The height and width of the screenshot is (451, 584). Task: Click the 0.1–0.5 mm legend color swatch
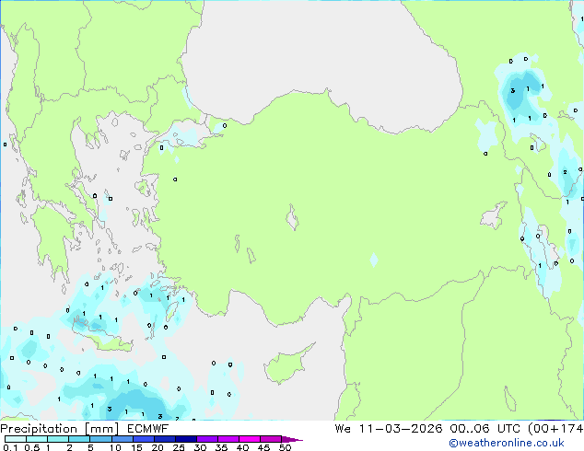pos(16,439)
